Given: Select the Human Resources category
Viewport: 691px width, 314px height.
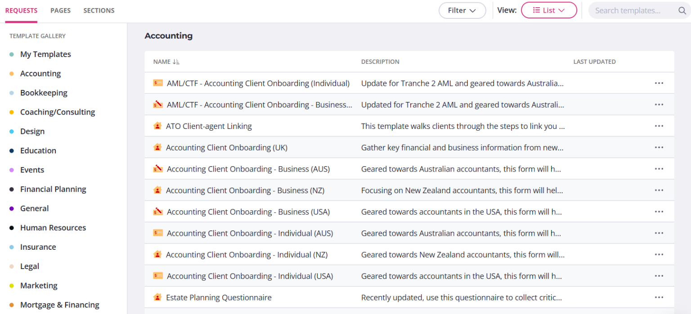Looking at the screenshot, I should [53, 228].
